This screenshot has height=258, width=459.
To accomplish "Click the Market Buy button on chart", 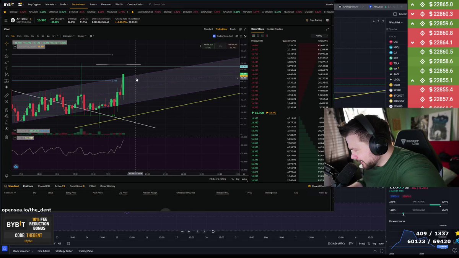I will [x=208, y=46].
